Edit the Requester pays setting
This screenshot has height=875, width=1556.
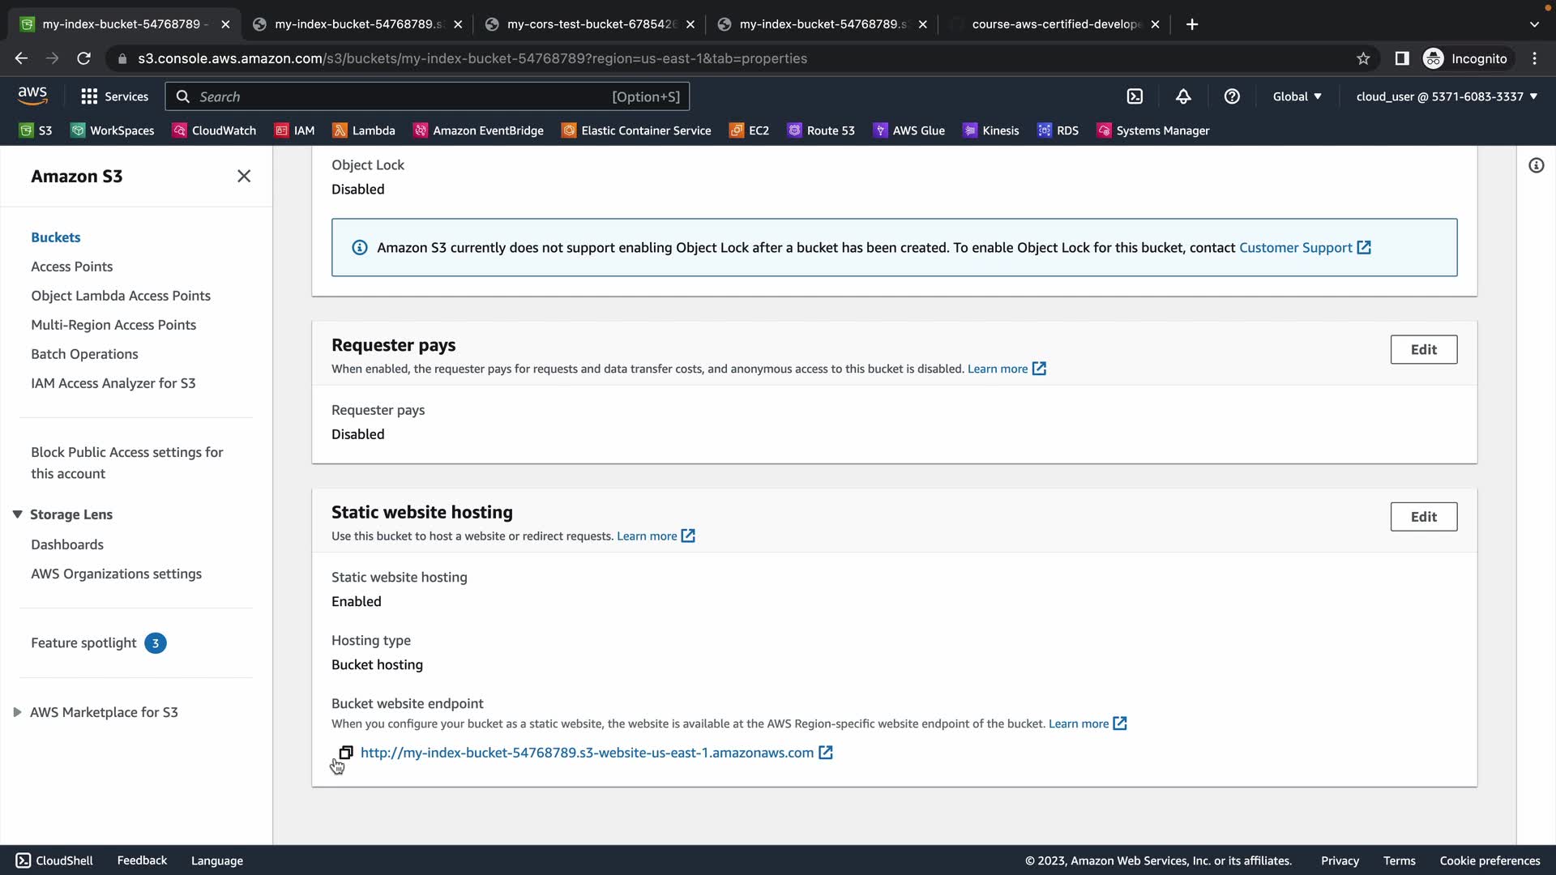1423,349
